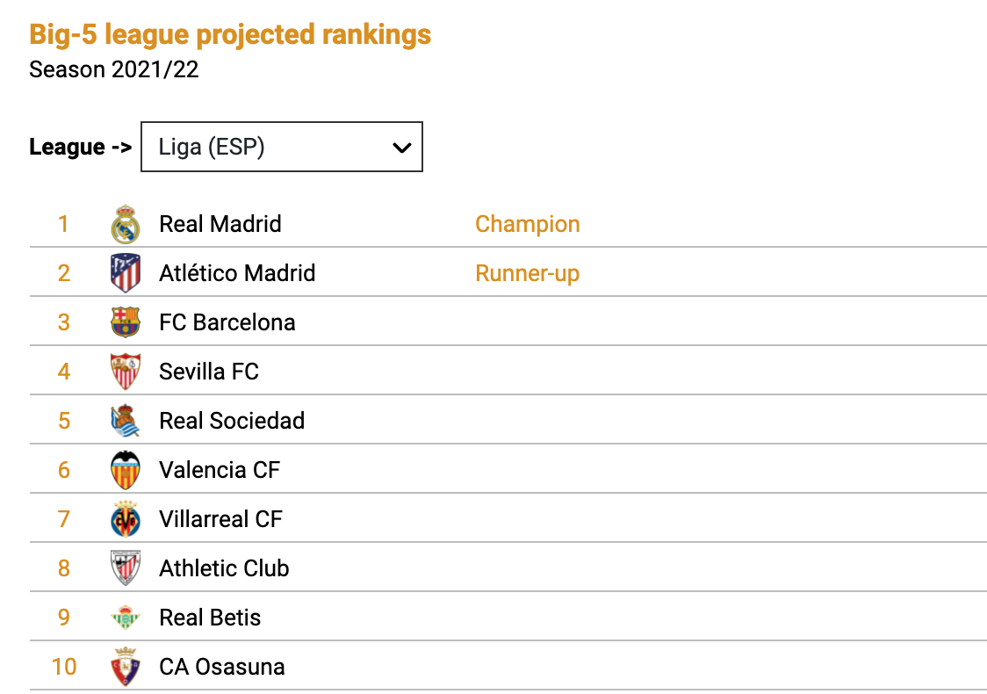Click the Real Sociedad crest icon
987x694 pixels.
click(126, 421)
